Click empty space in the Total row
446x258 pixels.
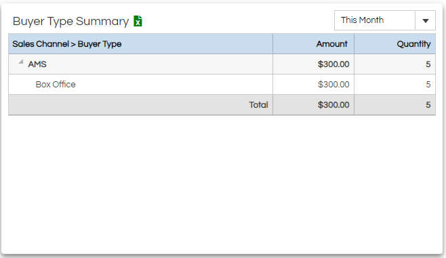point(128,105)
